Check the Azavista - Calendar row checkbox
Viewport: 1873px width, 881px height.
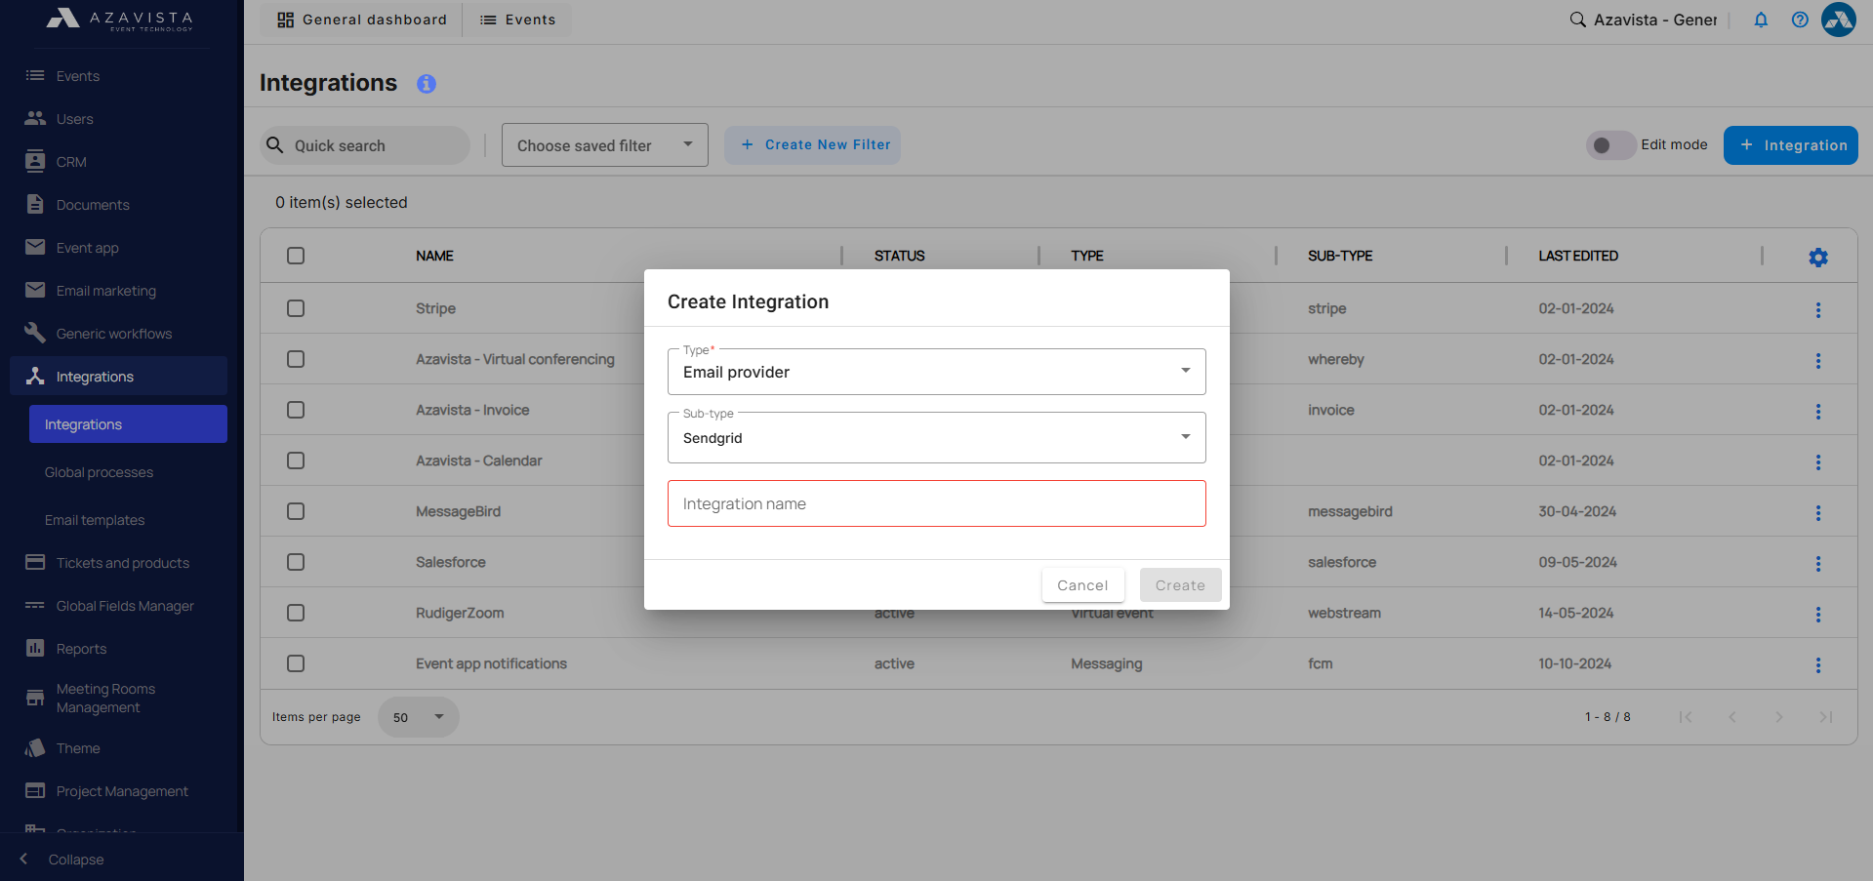pos(296,461)
